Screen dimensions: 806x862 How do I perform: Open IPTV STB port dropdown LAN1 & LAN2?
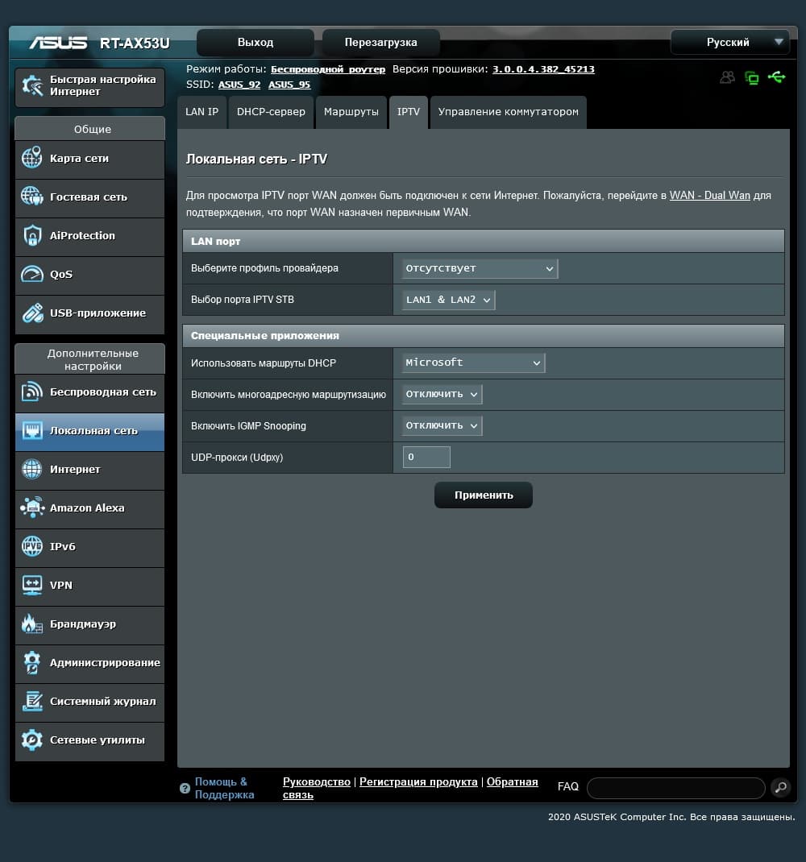click(x=448, y=300)
